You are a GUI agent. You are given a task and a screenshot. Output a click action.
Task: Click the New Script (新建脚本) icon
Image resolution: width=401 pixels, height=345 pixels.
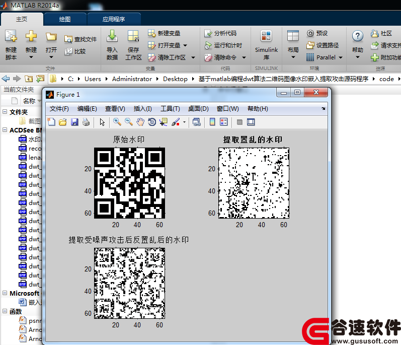point(11,36)
